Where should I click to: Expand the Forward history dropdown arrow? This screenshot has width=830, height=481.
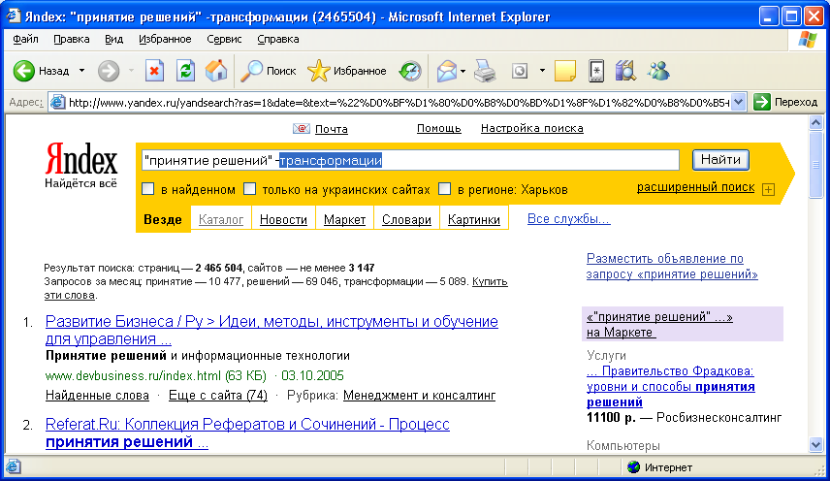pyautogui.click(x=131, y=71)
